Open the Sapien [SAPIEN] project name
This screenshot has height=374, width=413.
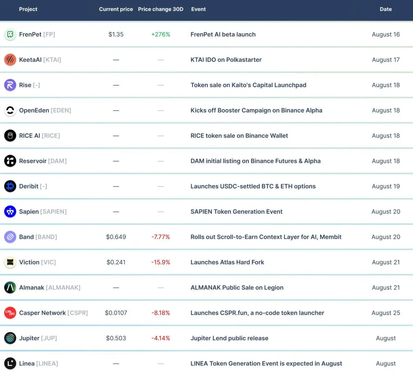[x=43, y=212]
